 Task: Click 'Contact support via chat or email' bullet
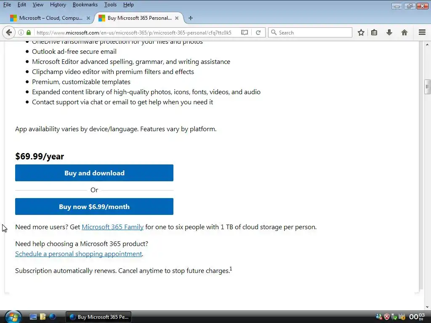(122, 102)
